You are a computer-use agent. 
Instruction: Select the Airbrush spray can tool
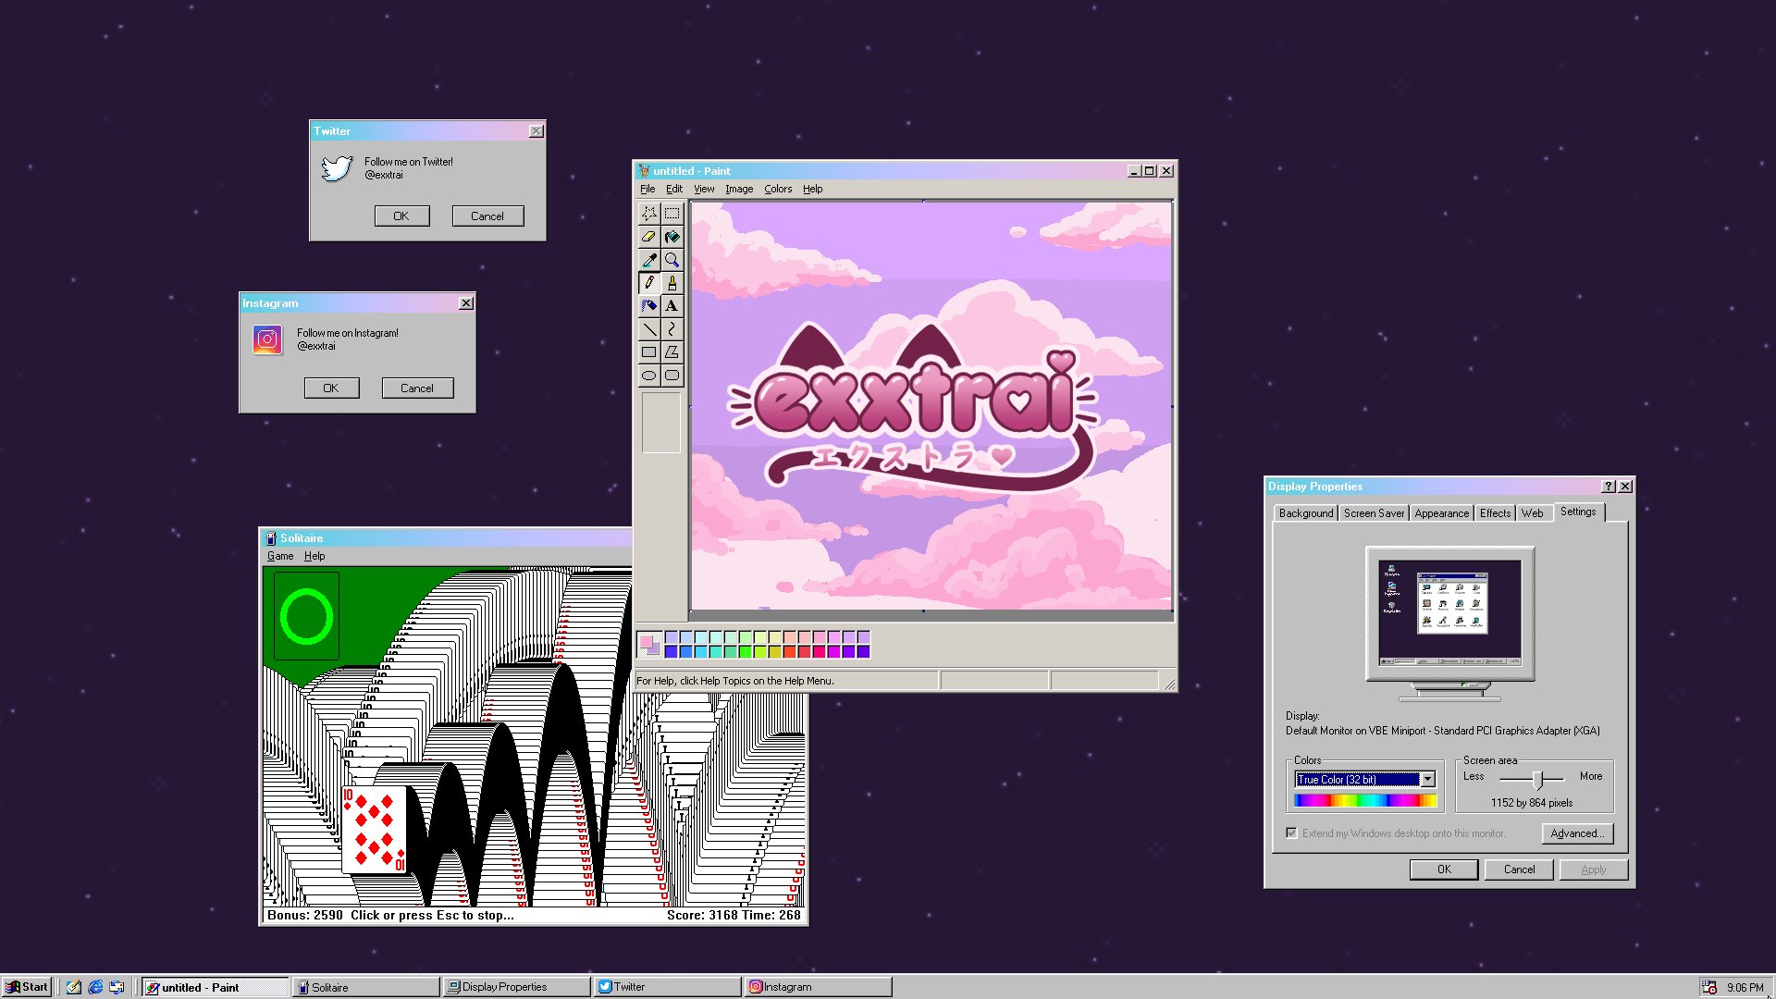[x=649, y=306]
